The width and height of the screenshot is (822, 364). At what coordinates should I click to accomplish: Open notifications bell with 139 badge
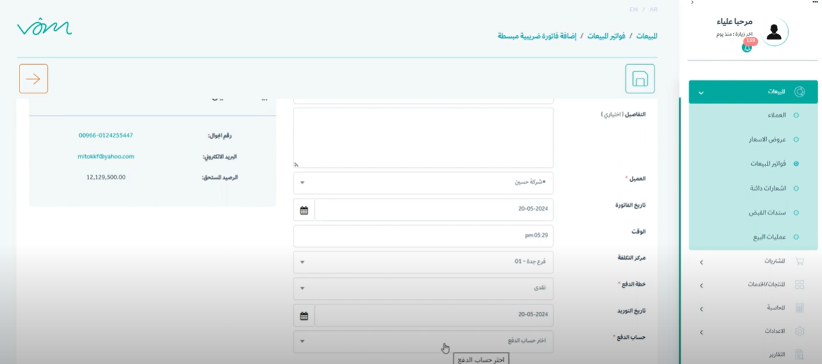pyautogui.click(x=747, y=46)
